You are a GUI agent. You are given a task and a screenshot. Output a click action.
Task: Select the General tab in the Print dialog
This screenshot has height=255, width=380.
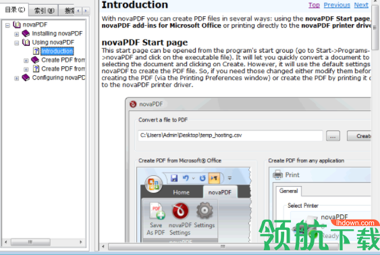coord(288,191)
